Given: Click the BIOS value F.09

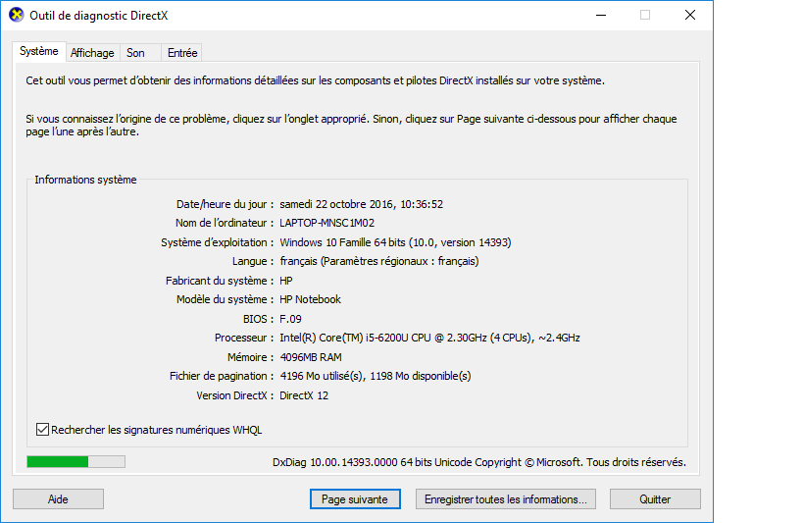Looking at the screenshot, I should tap(290, 319).
